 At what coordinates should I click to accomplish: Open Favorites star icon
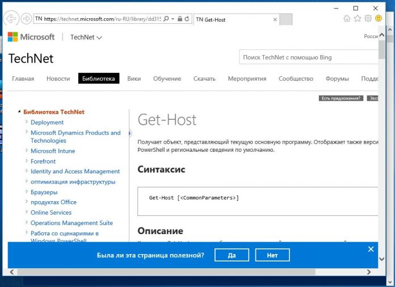pos(358,19)
